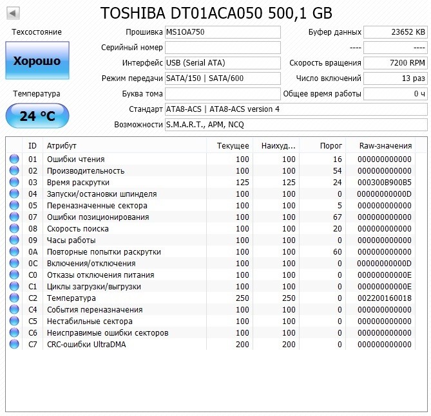Image resolution: width=431 pixels, height=416 pixels.
Task: Select the Производительность attribute name
Action: pos(86,170)
